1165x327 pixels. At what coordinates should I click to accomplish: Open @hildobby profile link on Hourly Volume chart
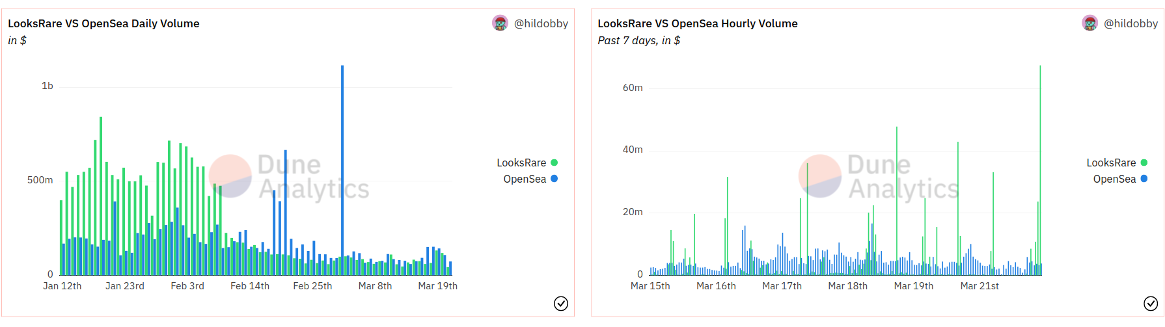[1131, 23]
